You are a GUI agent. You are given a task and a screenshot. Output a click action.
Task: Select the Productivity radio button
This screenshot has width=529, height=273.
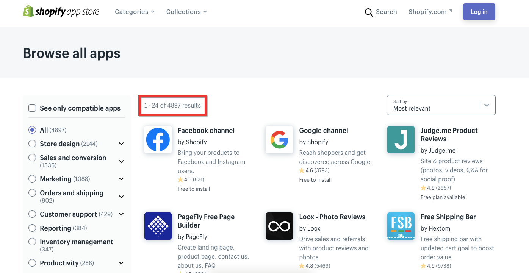tap(32, 263)
